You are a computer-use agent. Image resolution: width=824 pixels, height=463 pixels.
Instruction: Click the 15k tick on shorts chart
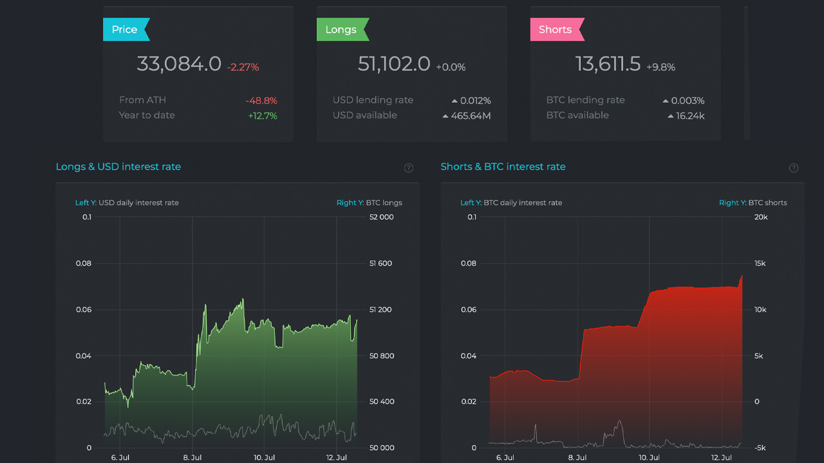(x=761, y=263)
